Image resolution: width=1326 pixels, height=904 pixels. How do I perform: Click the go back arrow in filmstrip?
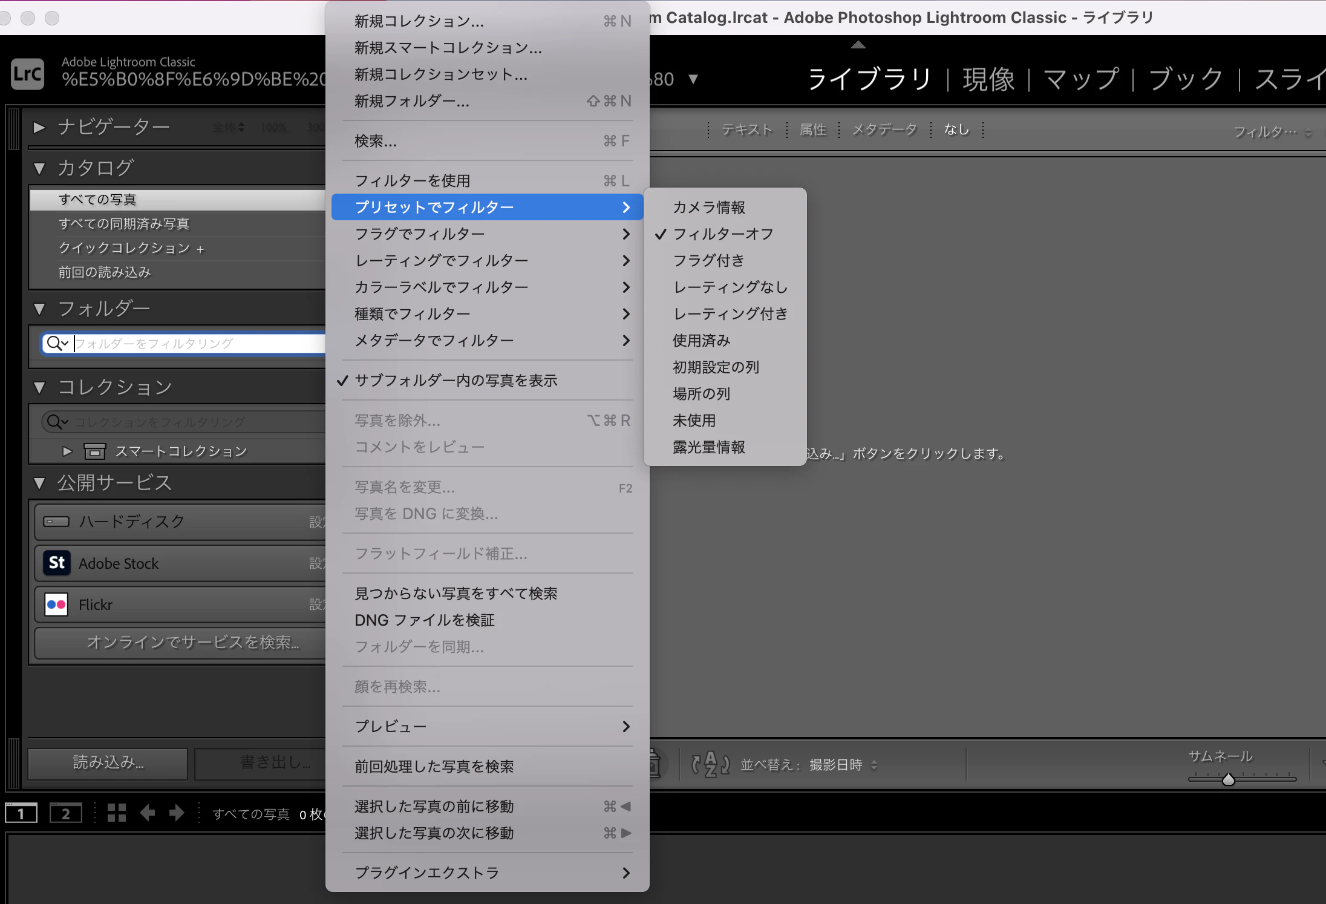[x=148, y=813]
